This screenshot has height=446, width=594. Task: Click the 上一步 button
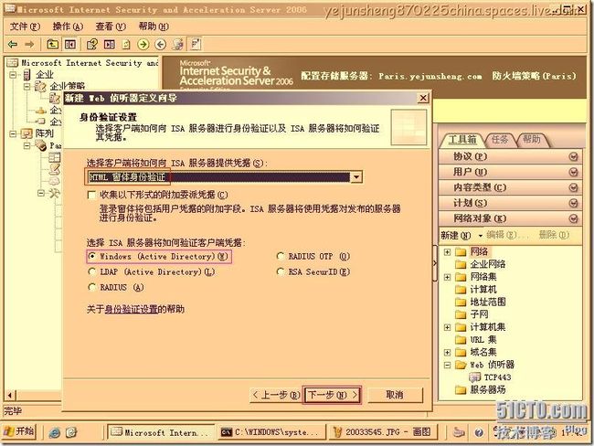pyautogui.click(x=276, y=395)
